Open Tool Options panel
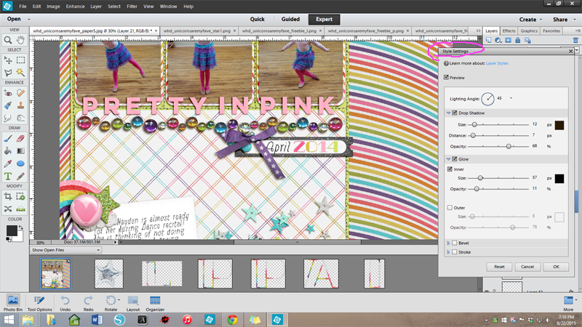This screenshot has height=327, width=582. pos(41,299)
